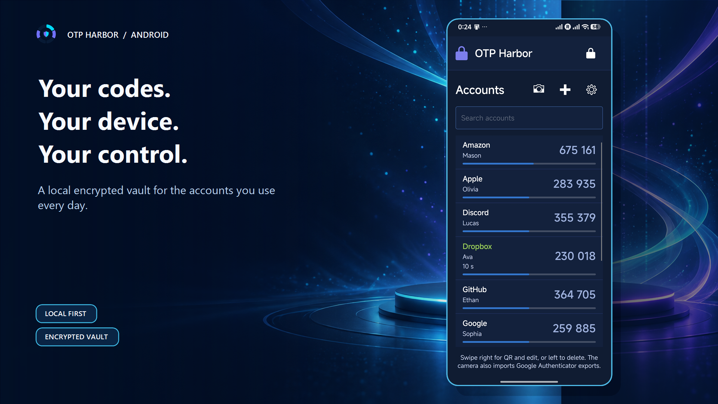Select the GitHub Ethan account

[529, 297]
